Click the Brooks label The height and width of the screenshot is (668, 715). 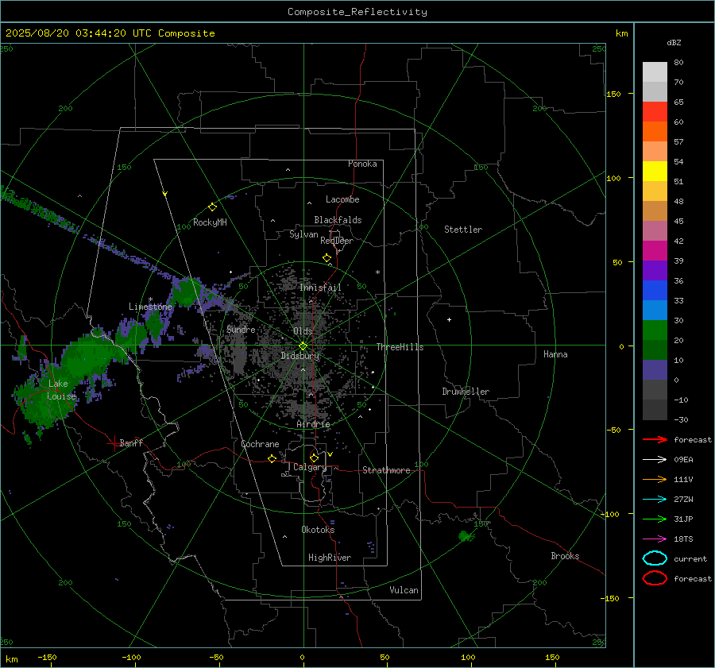tap(565, 556)
